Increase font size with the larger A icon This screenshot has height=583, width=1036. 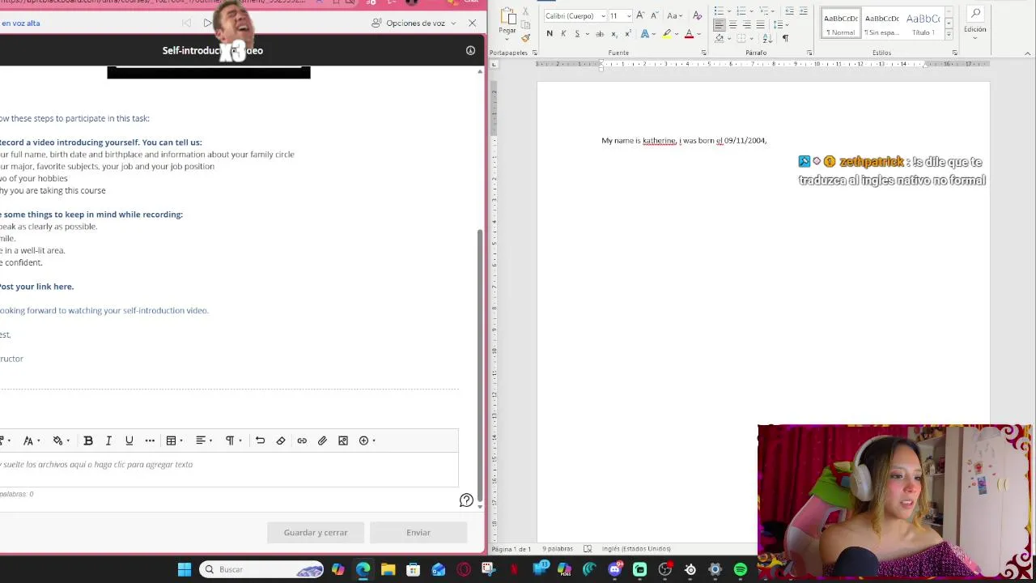(x=640, y=16)
